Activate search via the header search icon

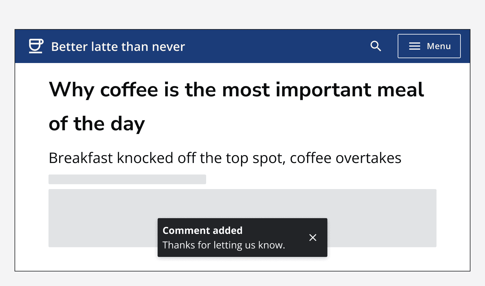tap(376, 46)
